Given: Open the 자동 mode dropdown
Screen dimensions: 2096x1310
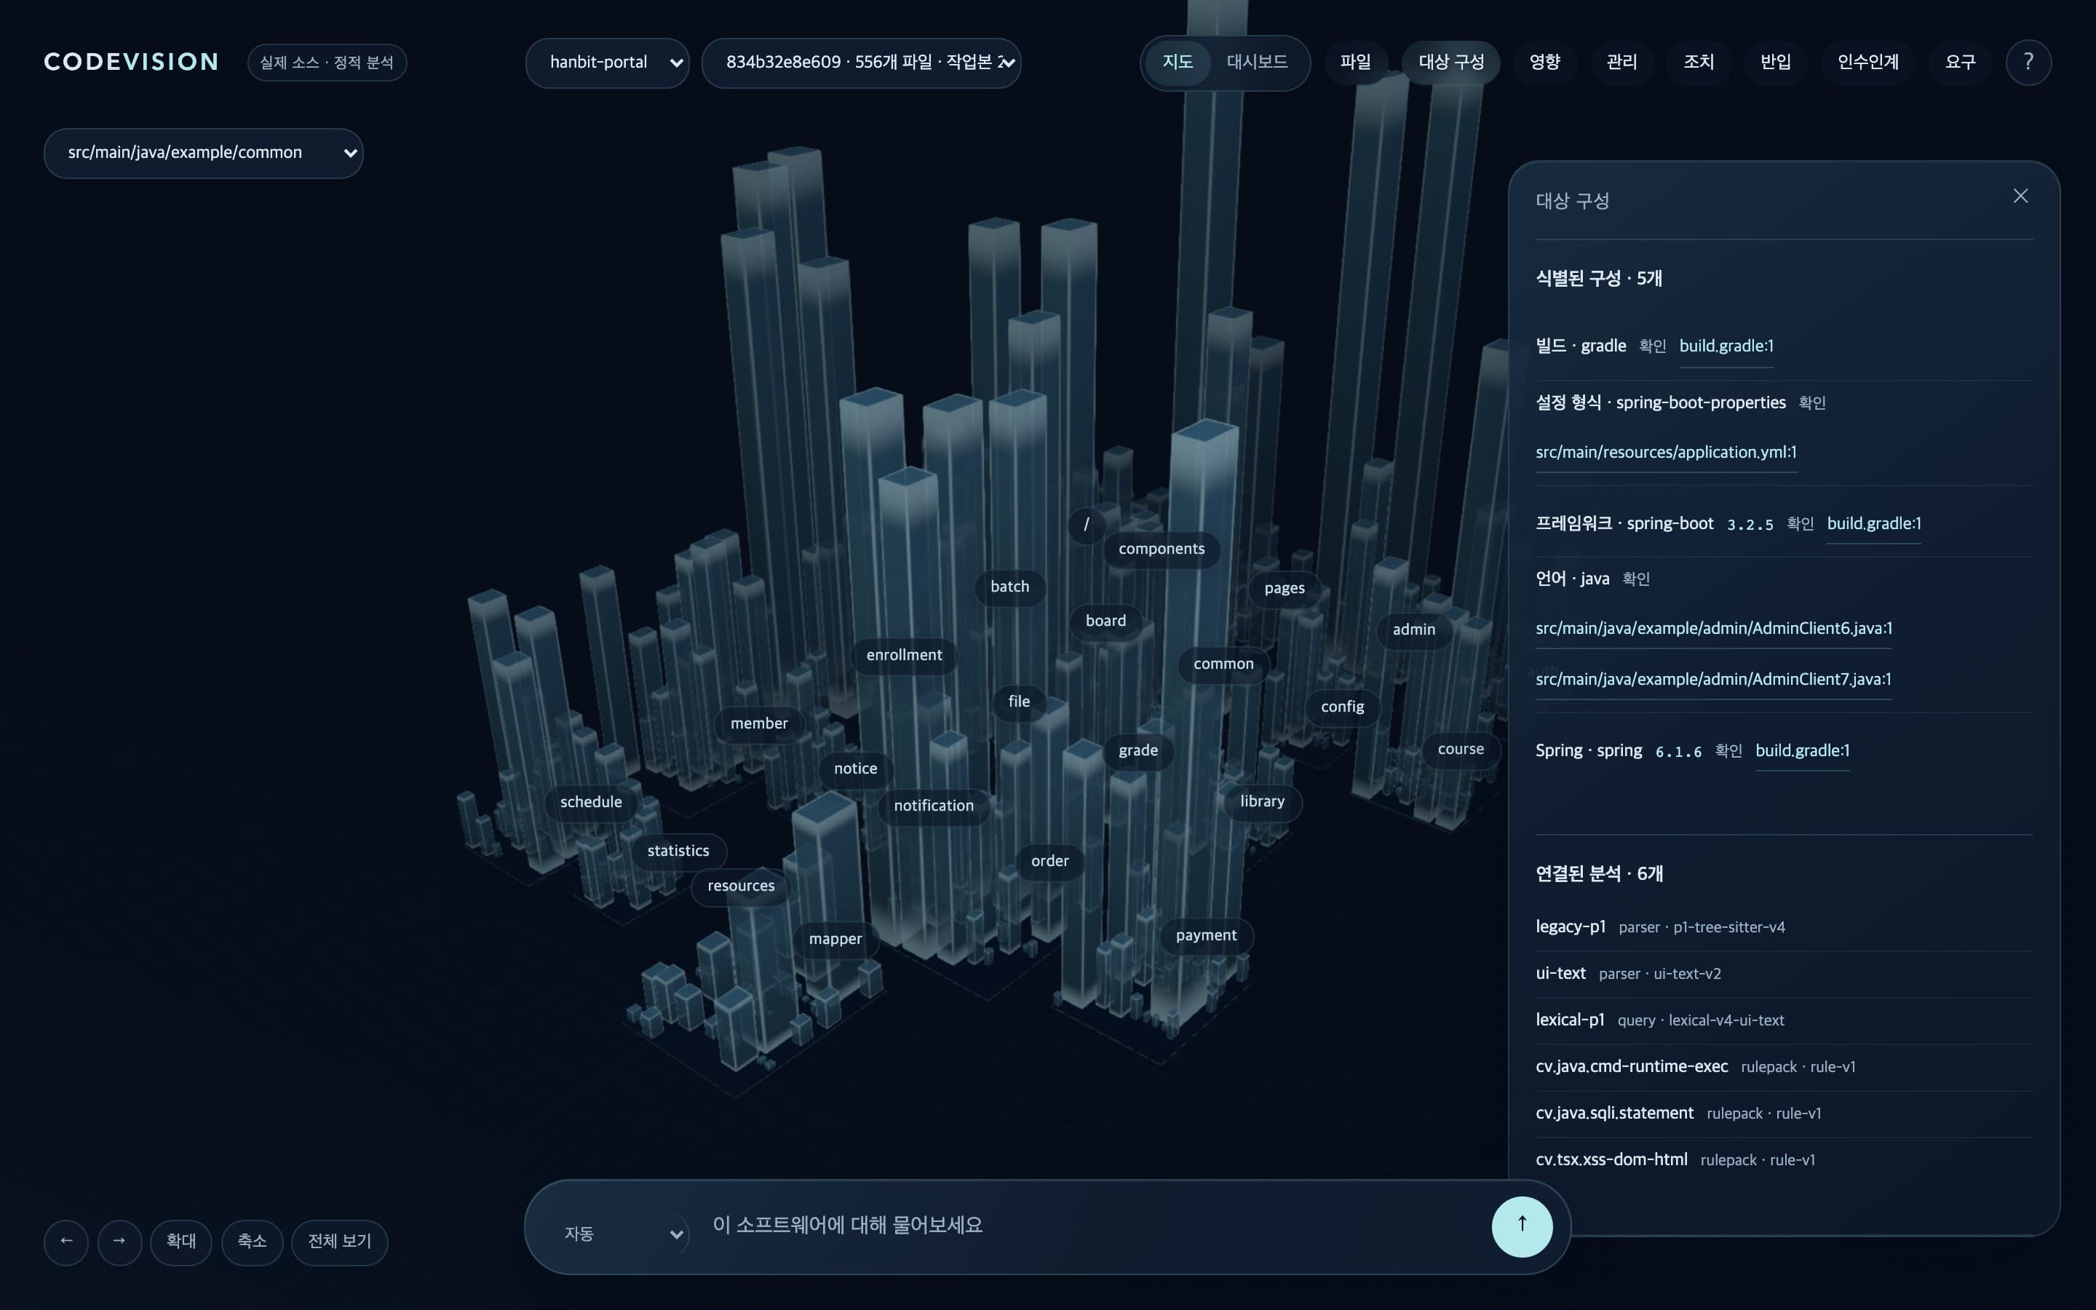Looking at the screenshot, I should [x=623, y=1233].
